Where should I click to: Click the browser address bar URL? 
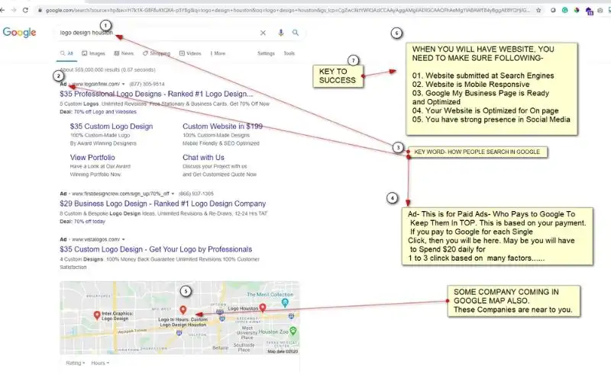(x=288, y=11)
